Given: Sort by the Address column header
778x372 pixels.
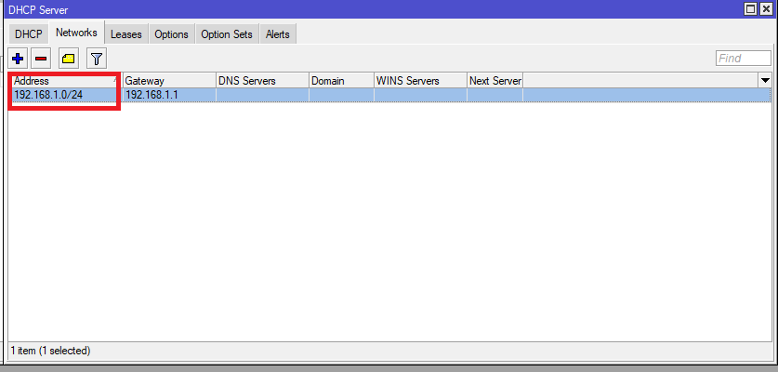Looking at the screenshot, I should point(65,81).
